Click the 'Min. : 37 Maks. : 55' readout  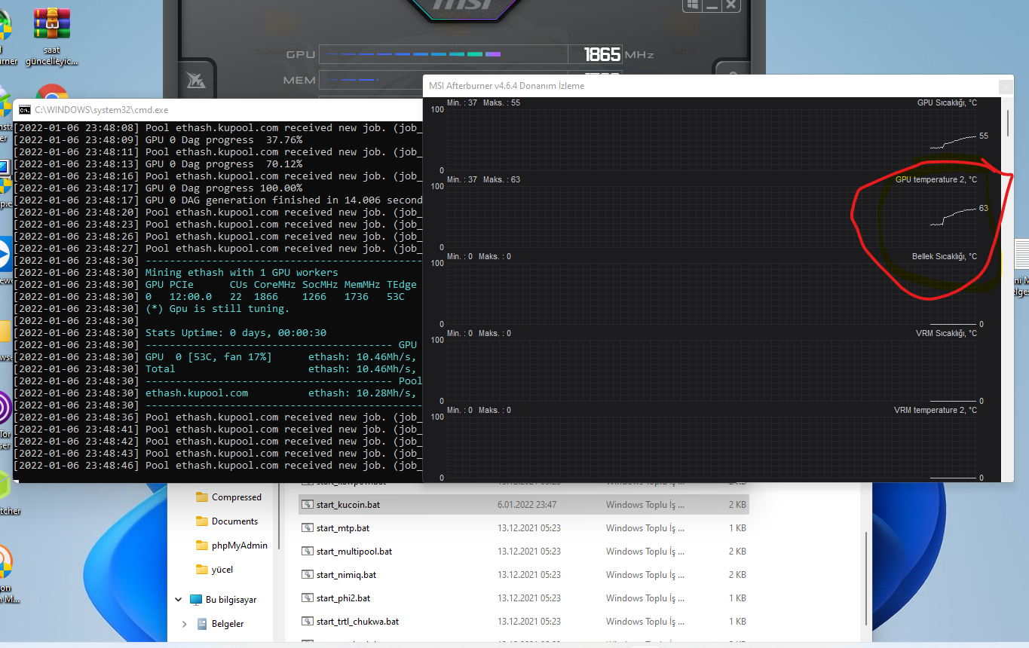pos(483,102)
